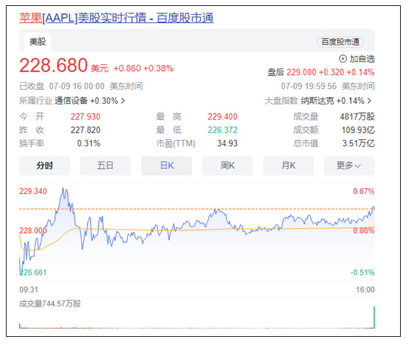Click the 加自选 plus circle icon
The width and height of the screenshot is (406, 346).
tap(342, 59)
